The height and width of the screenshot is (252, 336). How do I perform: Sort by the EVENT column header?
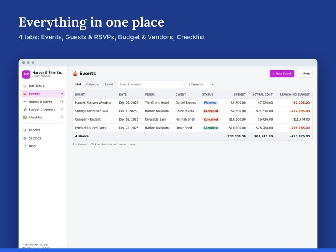80,94
